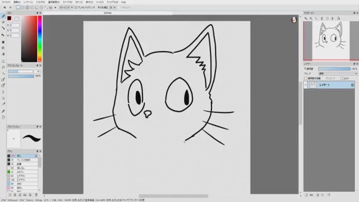Toggle visibility of レイヤー1 layer
Screen dimensions: 359x202
point(305,85)
